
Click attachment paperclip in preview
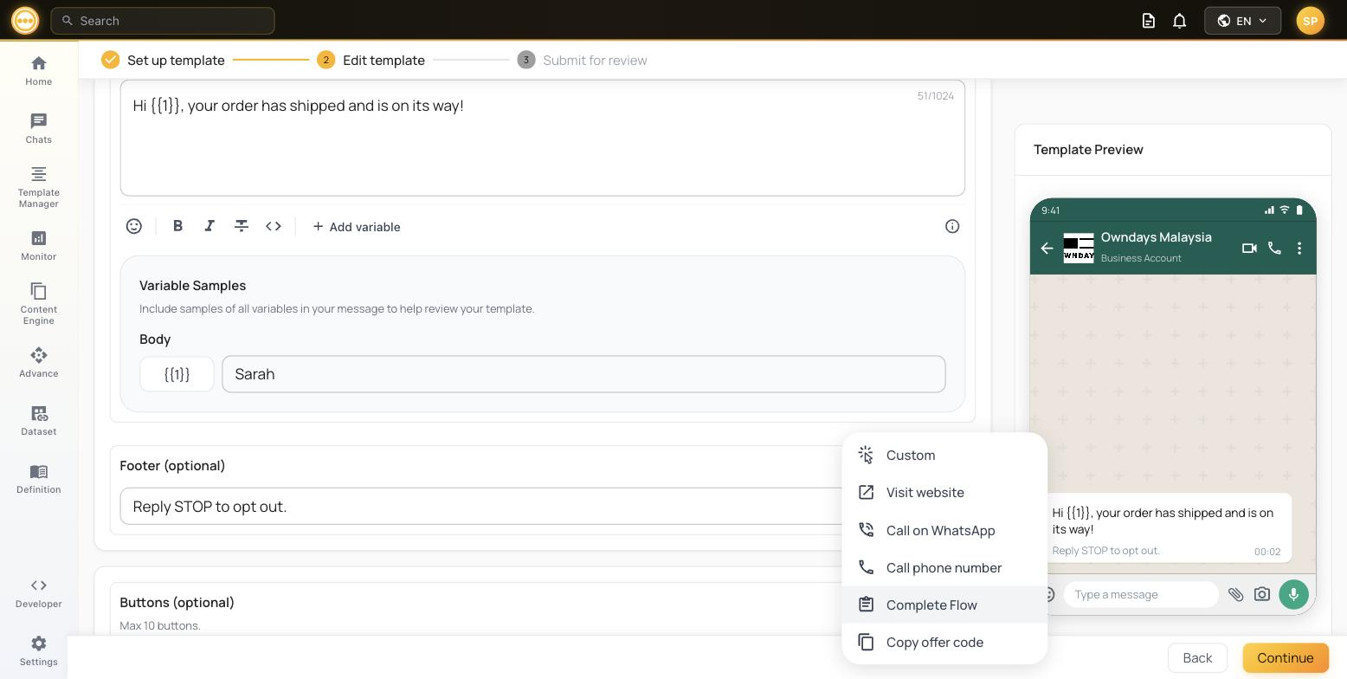click(1235, 594)
